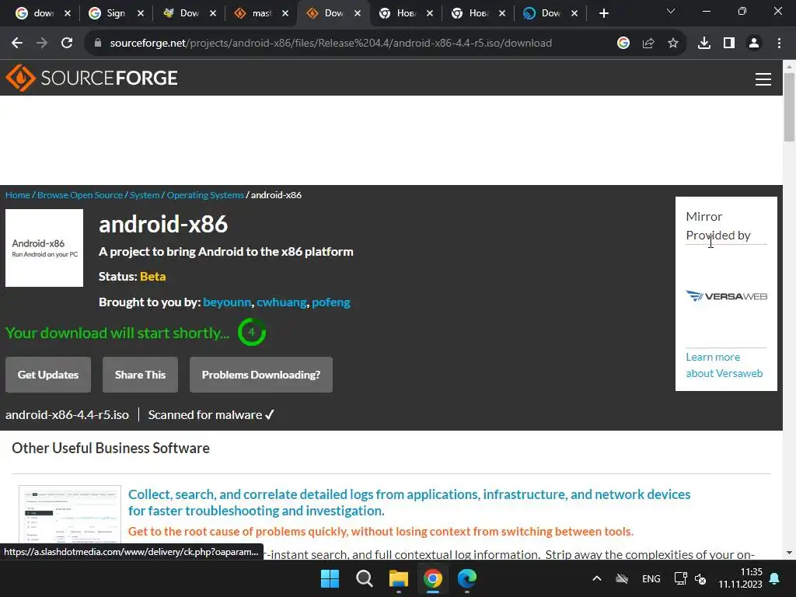Click the download countdown timer circle
796x597 pixels.
[x=251, y=332]
